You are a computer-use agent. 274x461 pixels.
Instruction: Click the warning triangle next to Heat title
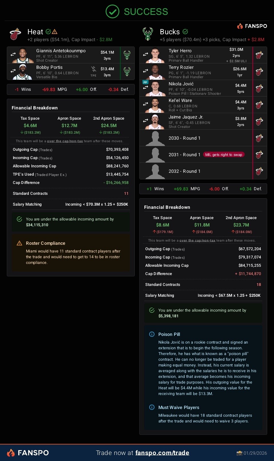point(55,31)
